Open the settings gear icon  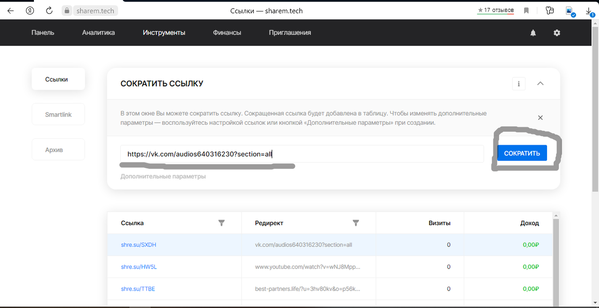(557, 33)
